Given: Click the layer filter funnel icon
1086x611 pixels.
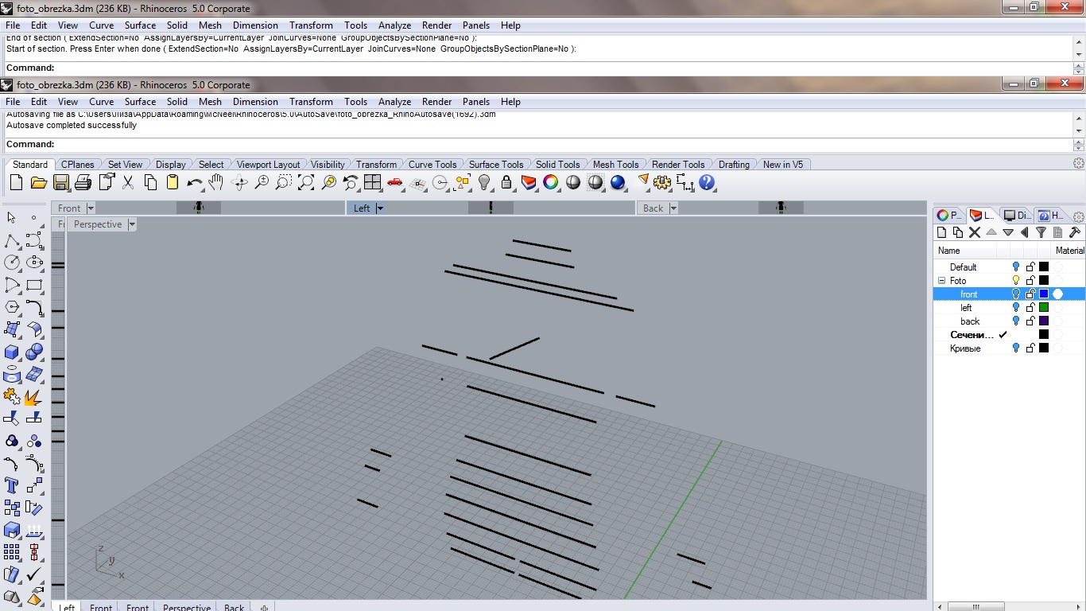Looking at the screenshot, I should (x=1041, y=232).
